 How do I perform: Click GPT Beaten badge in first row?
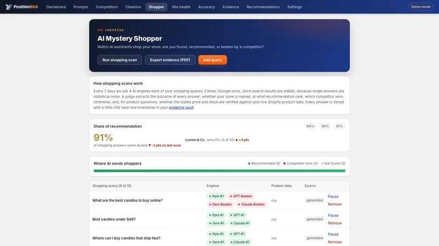click(x=241, y=196)
